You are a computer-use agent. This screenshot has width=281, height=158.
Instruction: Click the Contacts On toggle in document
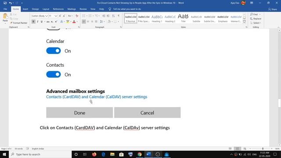click(x=54, y=74)
